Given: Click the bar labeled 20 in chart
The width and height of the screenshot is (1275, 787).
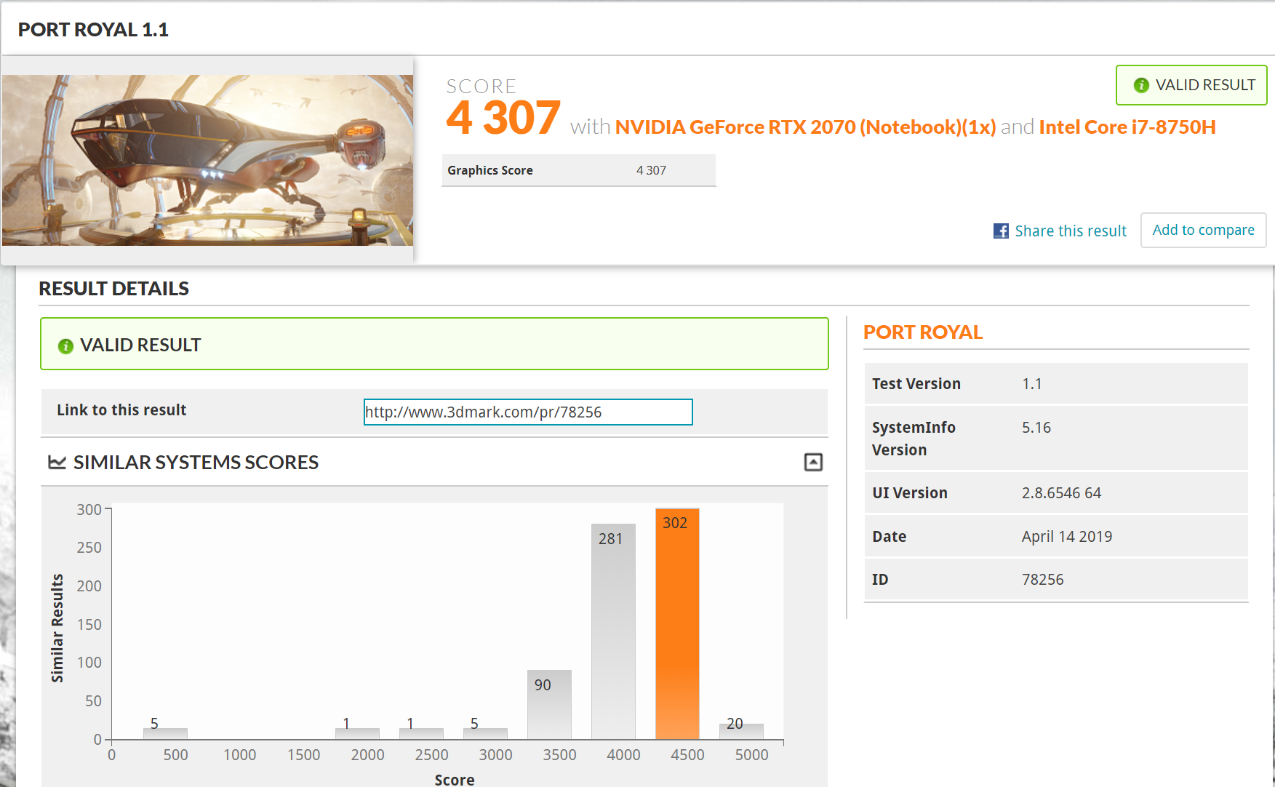Looking at the screenshot, I should point(741,732).
